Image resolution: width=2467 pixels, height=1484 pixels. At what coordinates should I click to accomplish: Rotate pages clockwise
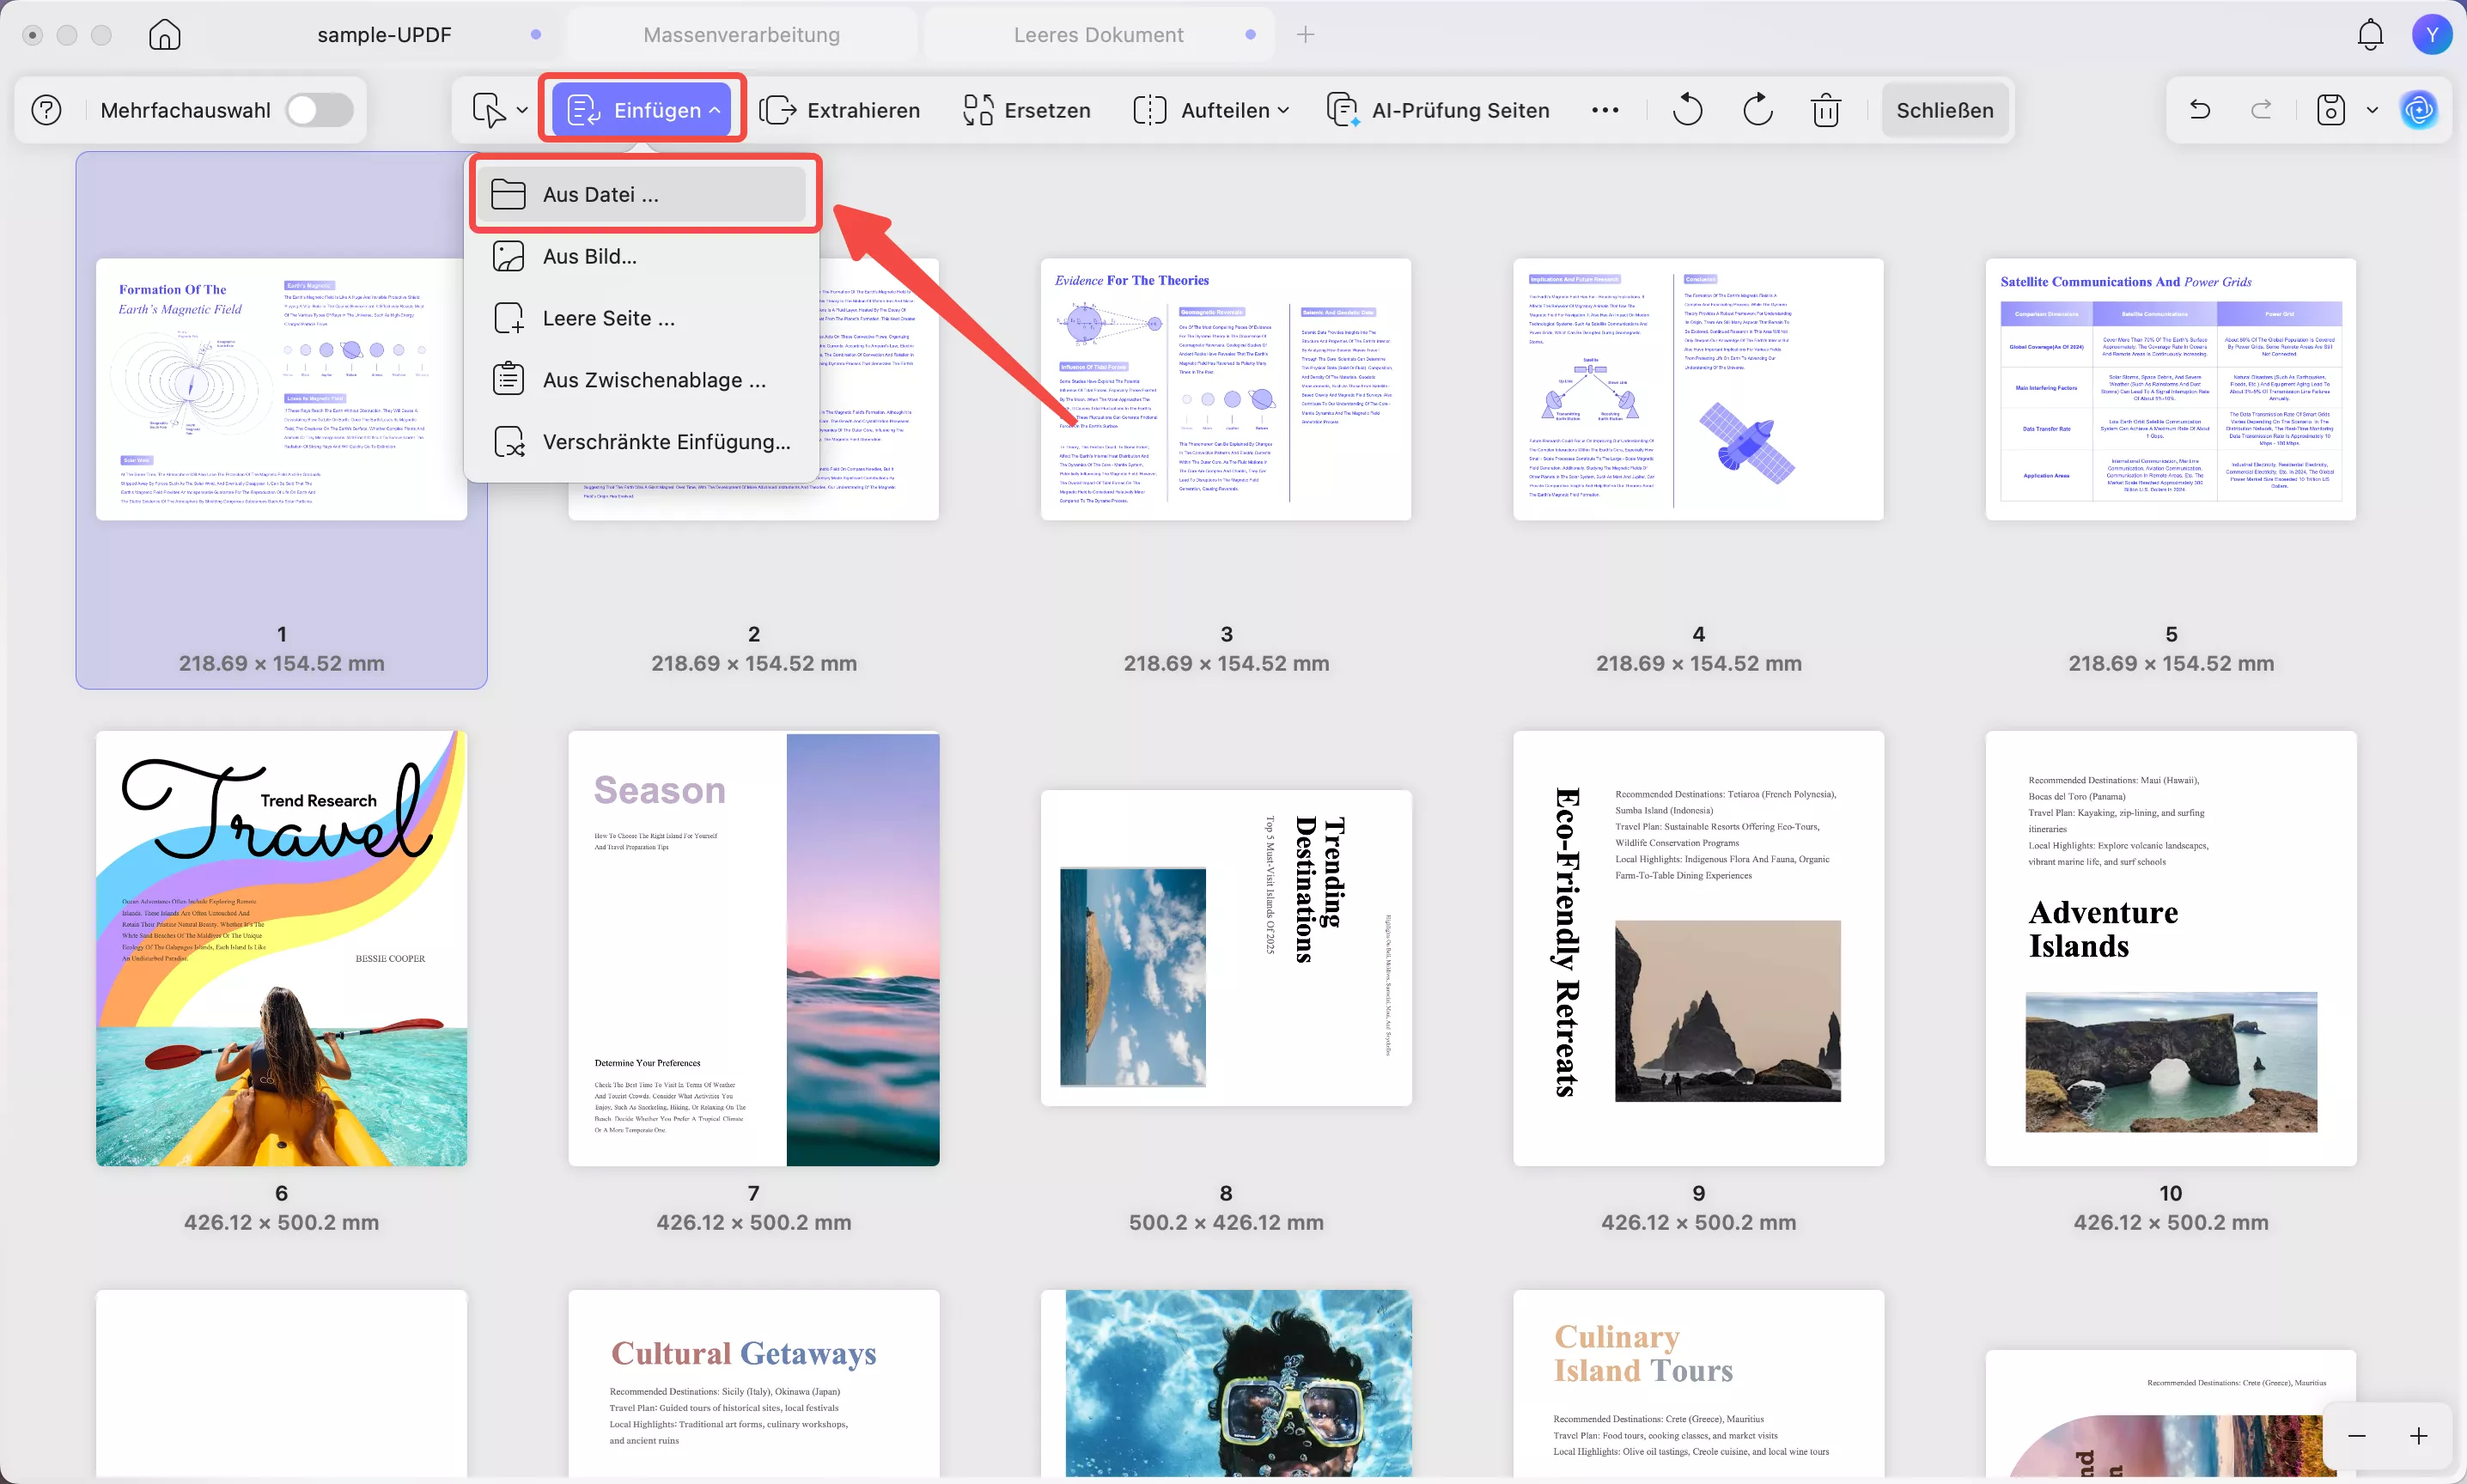[x=1757, y=110]
